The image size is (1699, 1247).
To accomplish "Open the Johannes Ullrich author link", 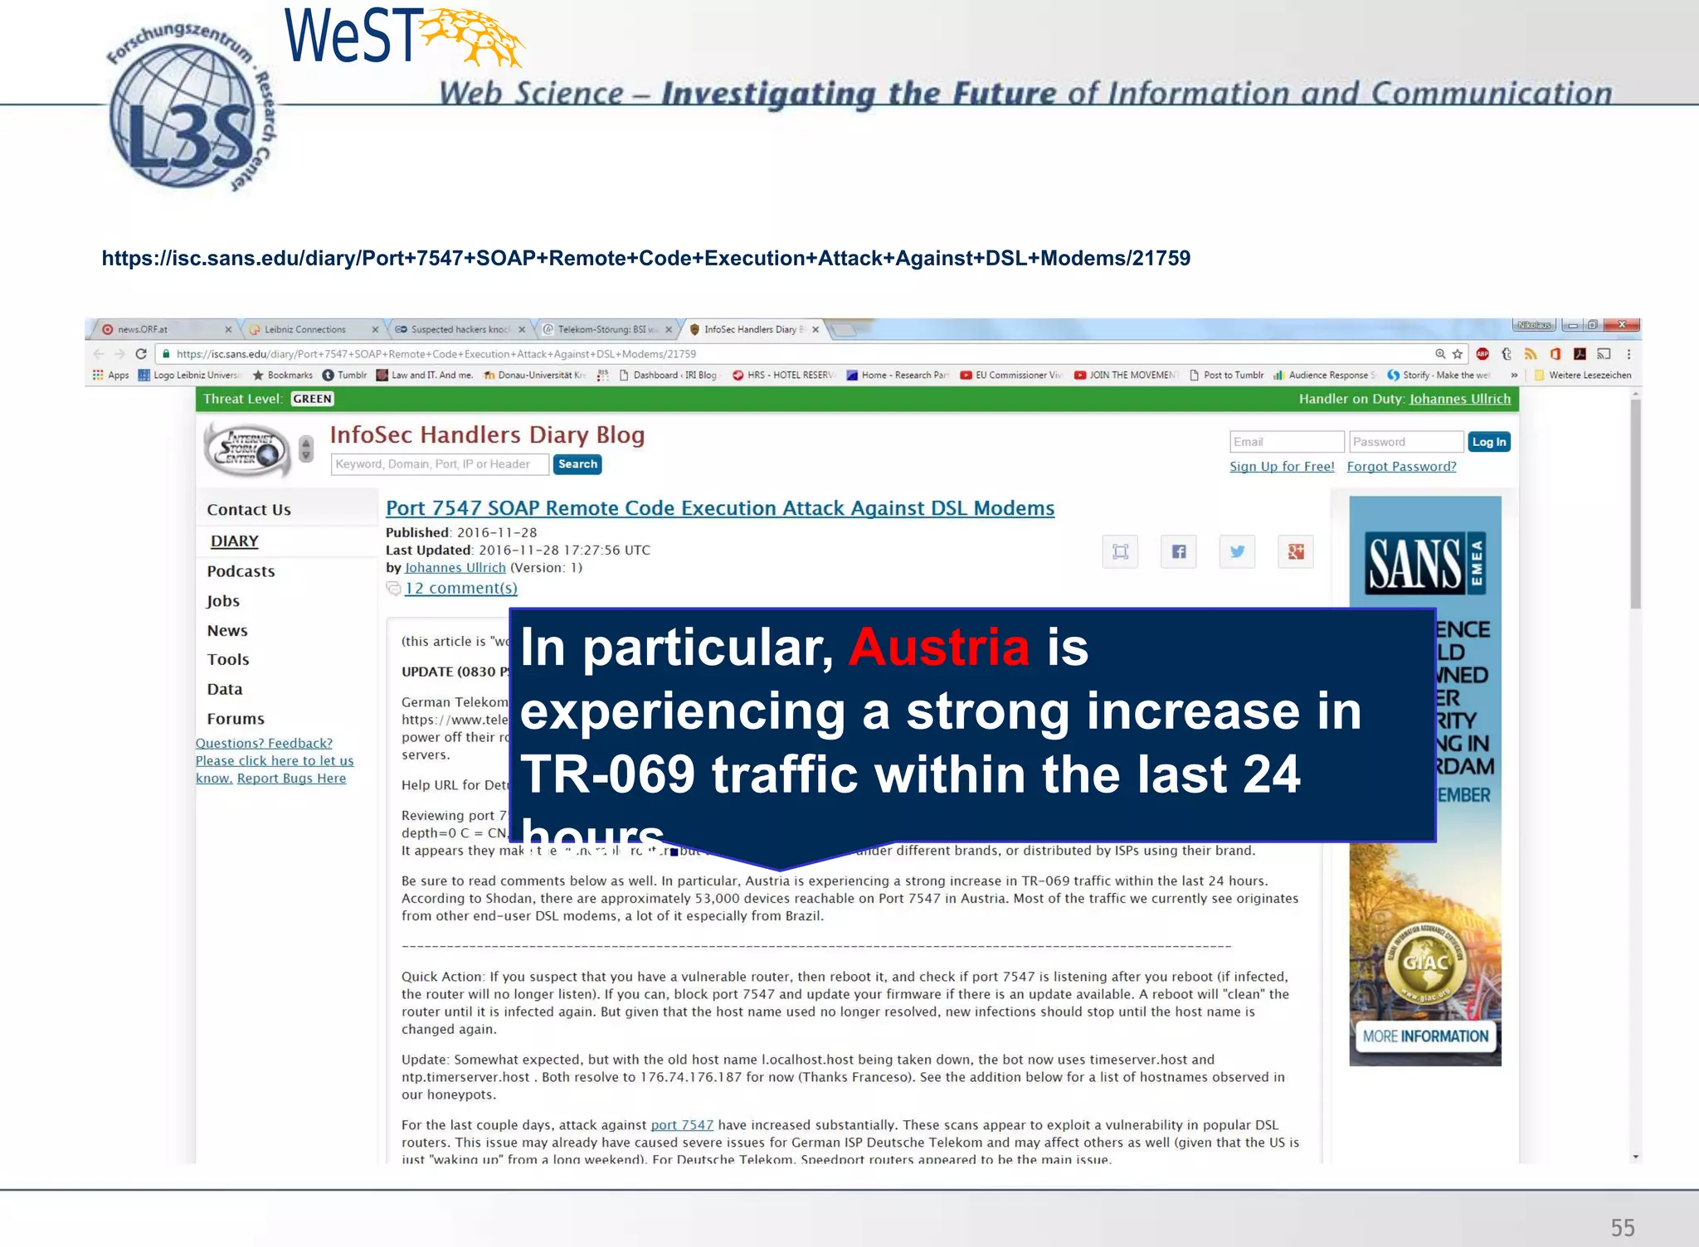I will tap(455, 568).
